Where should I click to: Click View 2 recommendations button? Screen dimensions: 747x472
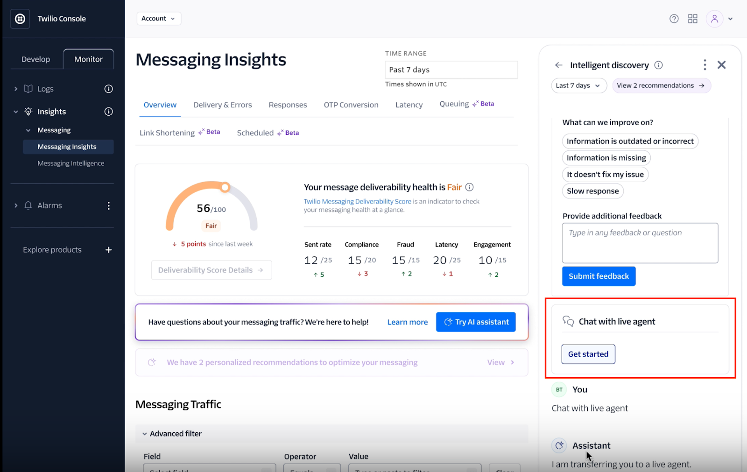[x=662, y=85]
